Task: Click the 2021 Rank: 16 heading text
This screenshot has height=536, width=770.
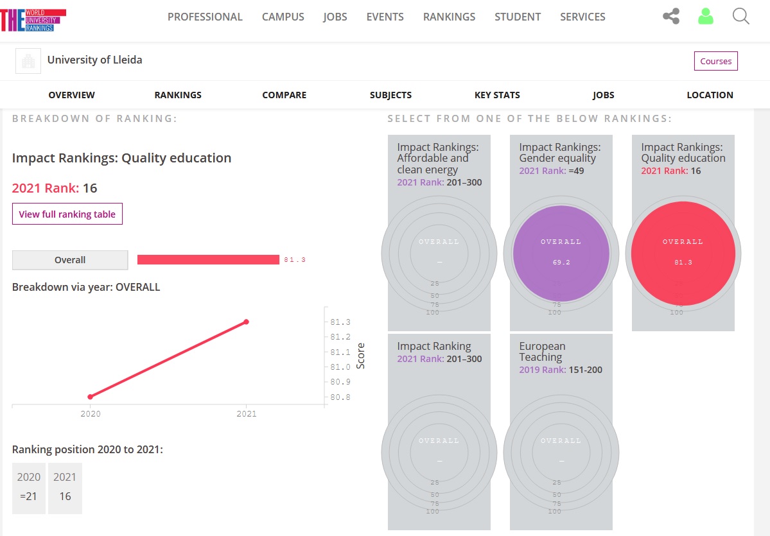Action: (x=55, y=188)
